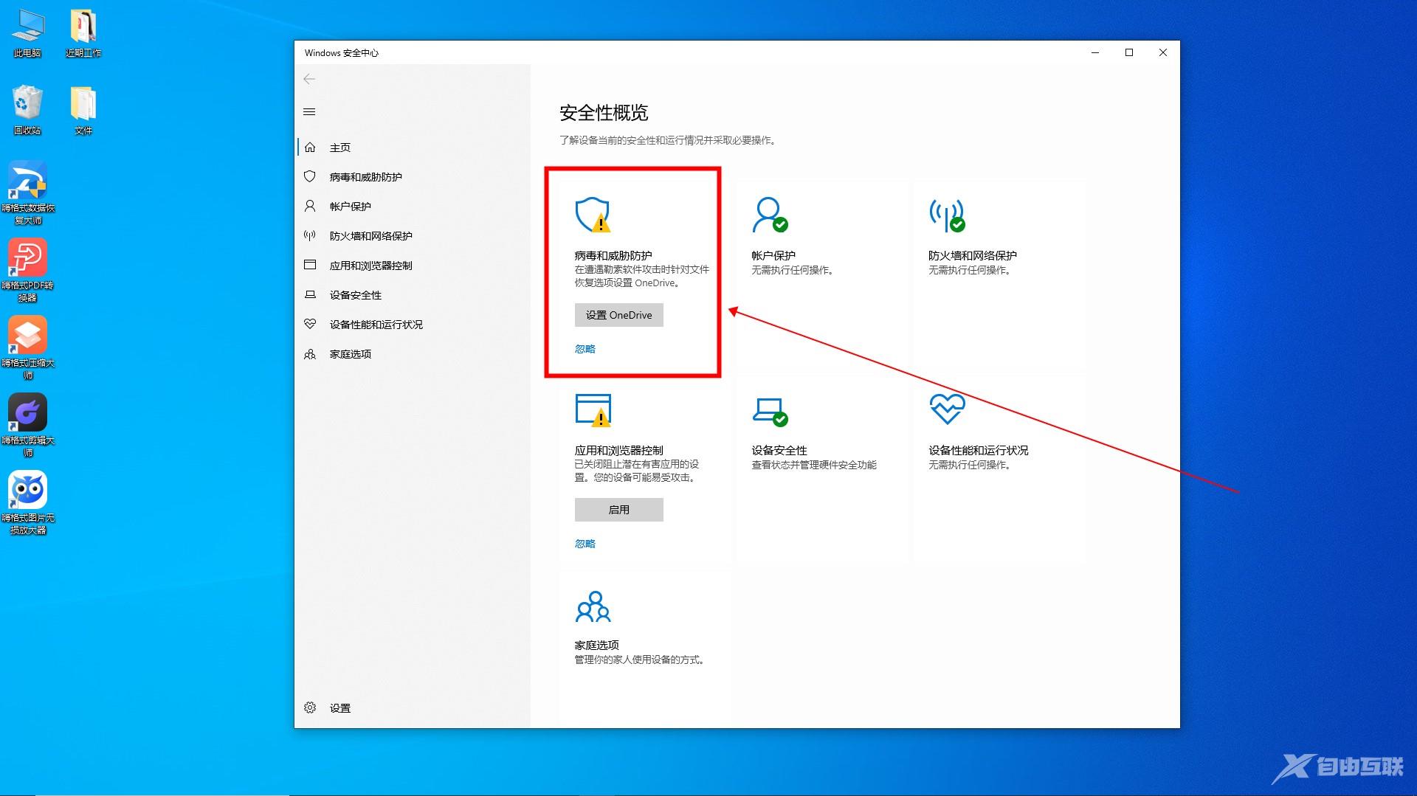The image size is (1417, 796).
Task: Open 防火墙和网络保护 from the sidebar
Action: tap(310, 235)
